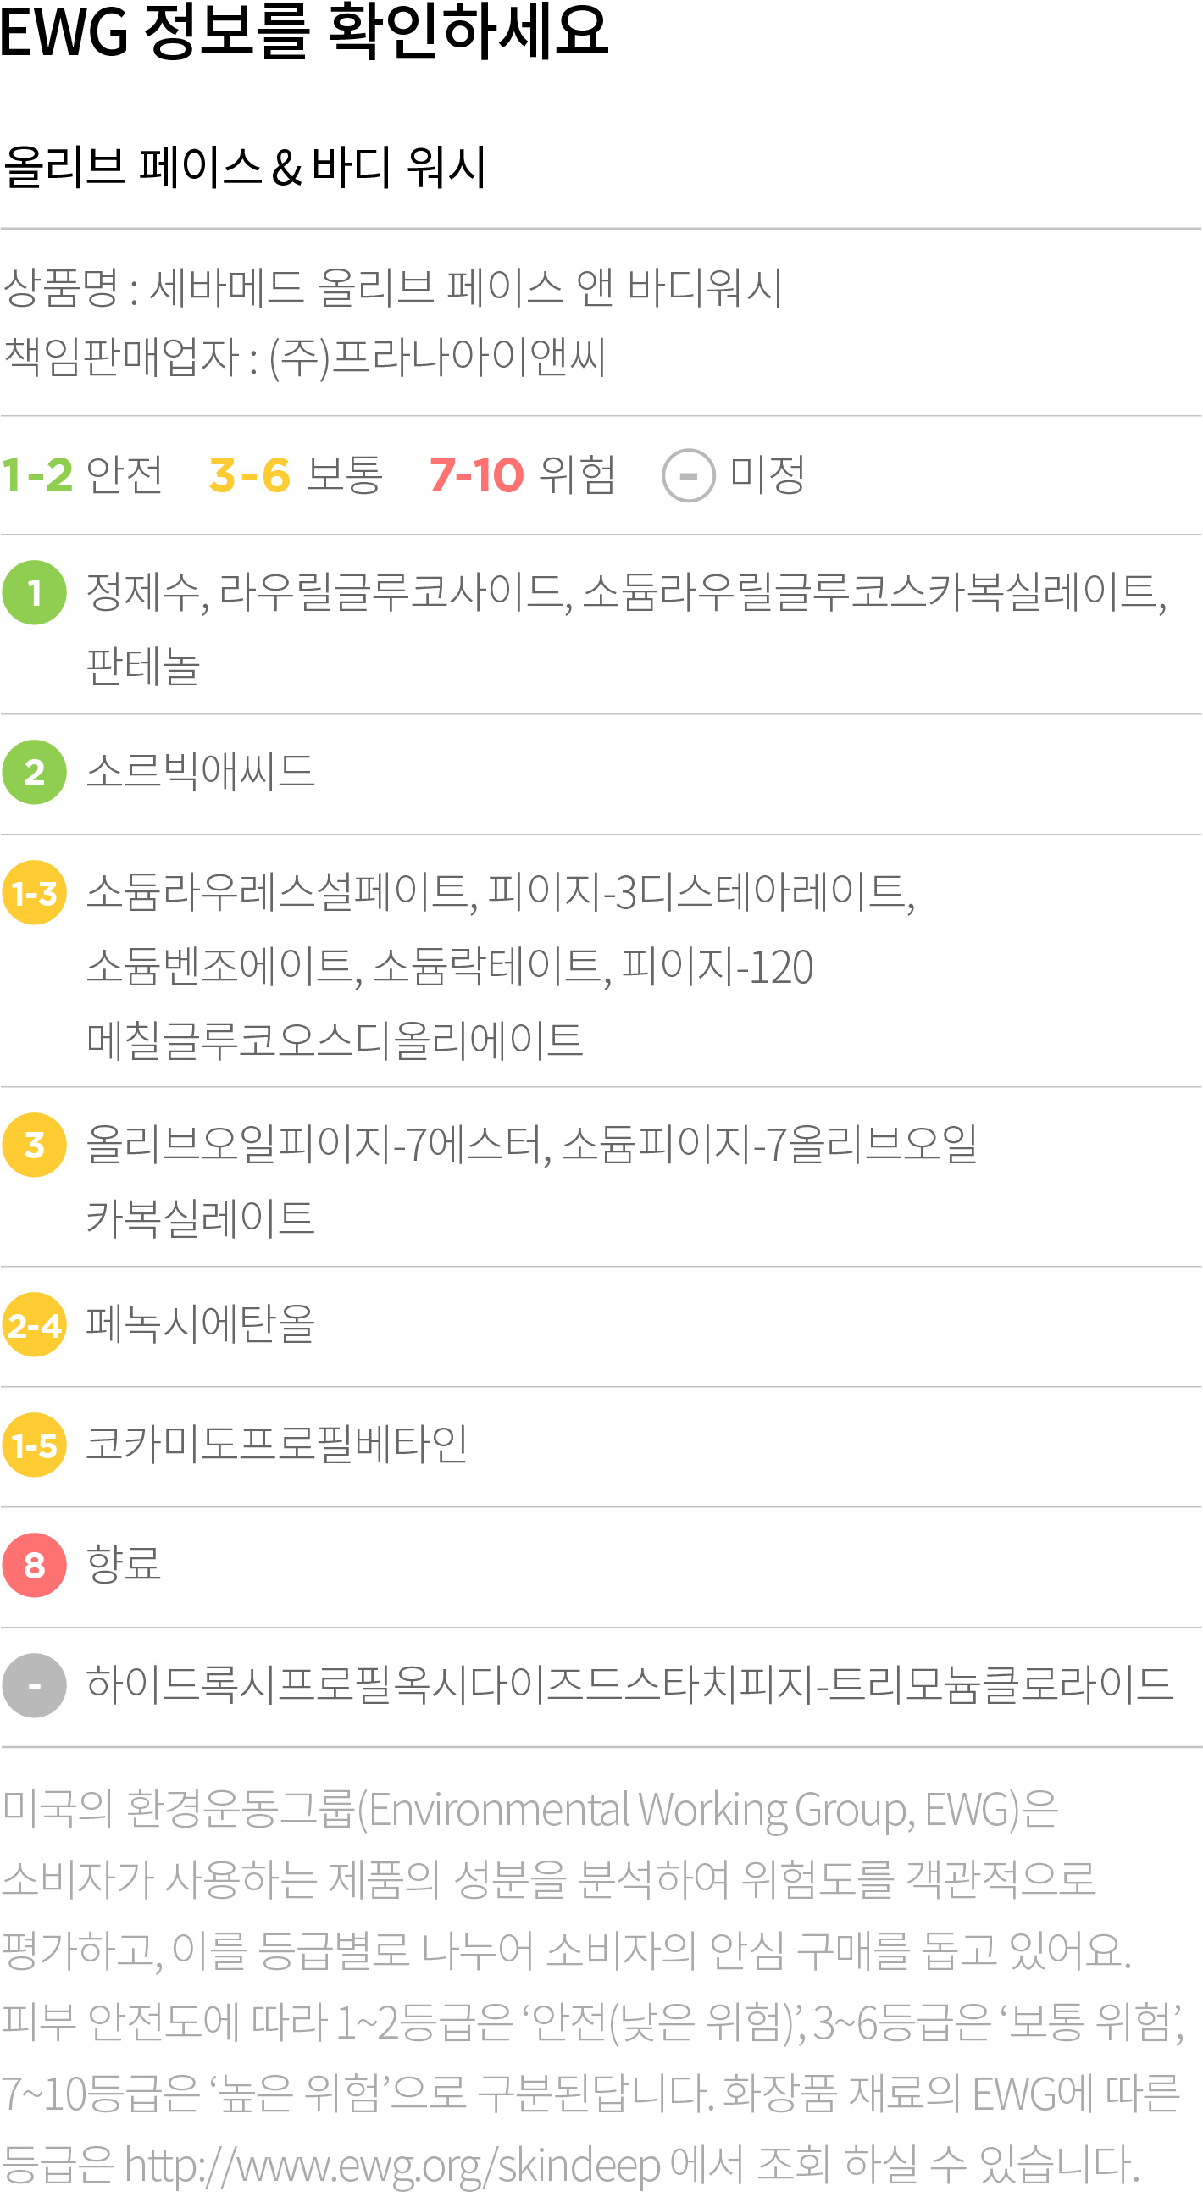
Task: Click the EWG 정보를 확인하세요 heading
Action: pos(304,31)
